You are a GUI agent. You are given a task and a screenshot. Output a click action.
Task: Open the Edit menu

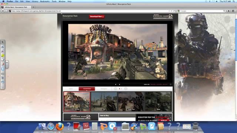point(22,1)
